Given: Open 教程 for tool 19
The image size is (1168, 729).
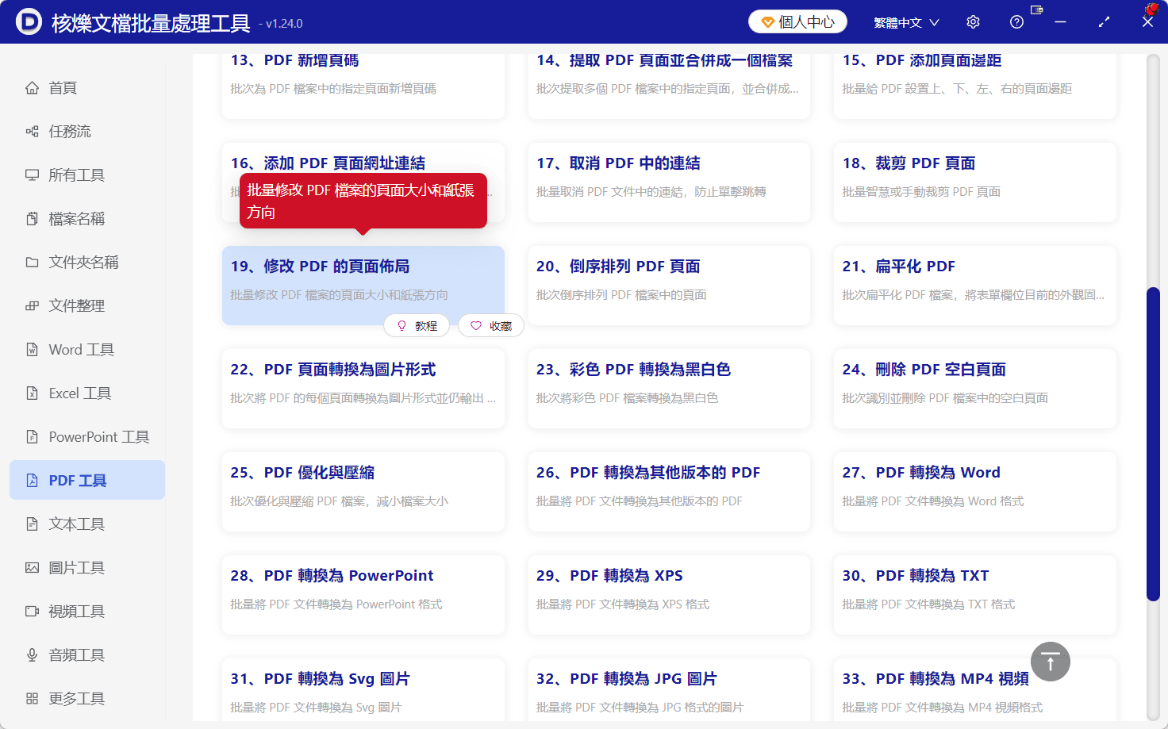Looking at the screenshot, I should (417, 326).
